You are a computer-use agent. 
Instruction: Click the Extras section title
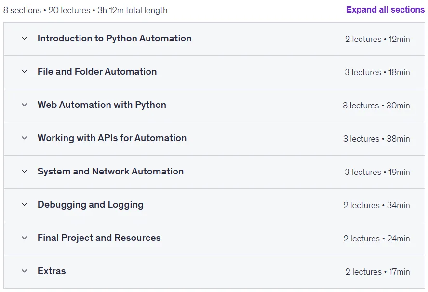(x=52, y=271)
